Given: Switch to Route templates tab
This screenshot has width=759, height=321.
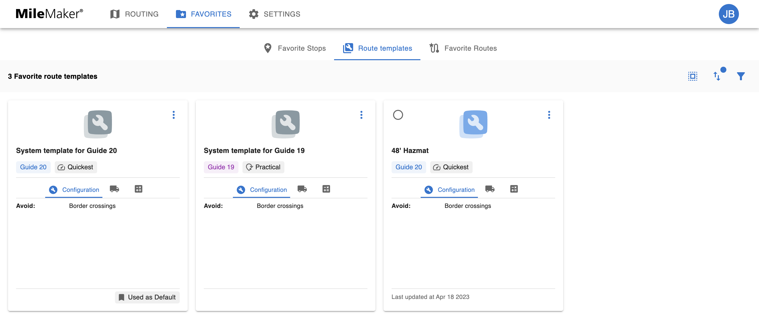Looking at the screenshot, I should pyautogui.click(x=377, y=48).
